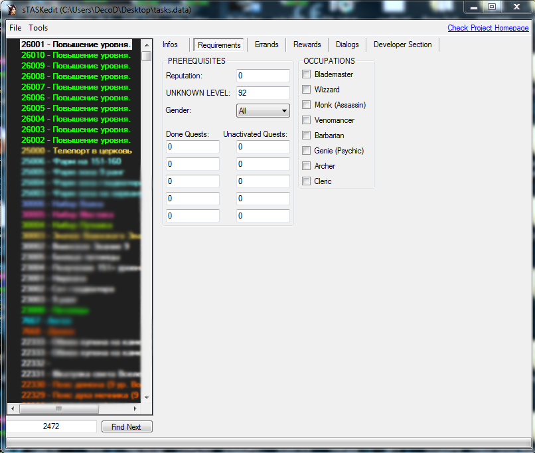Select task 25000 Телепорт в церковь
This screenshot has width=535, height=453.
pos(76,151)
